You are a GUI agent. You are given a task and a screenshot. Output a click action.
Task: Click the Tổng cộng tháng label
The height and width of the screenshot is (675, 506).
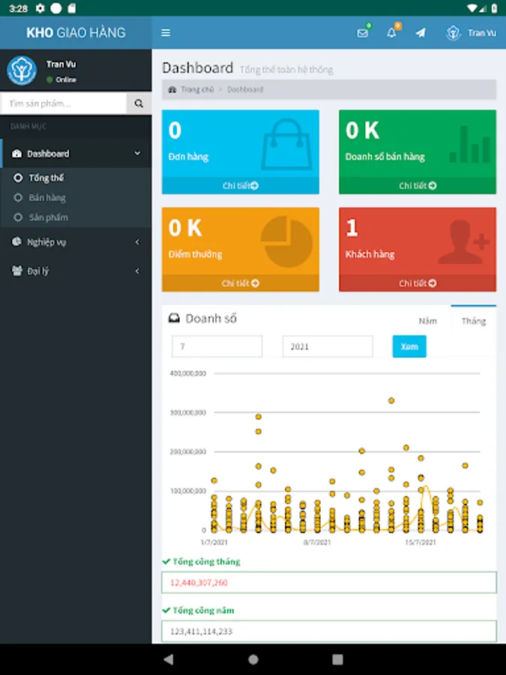[206, 561]
